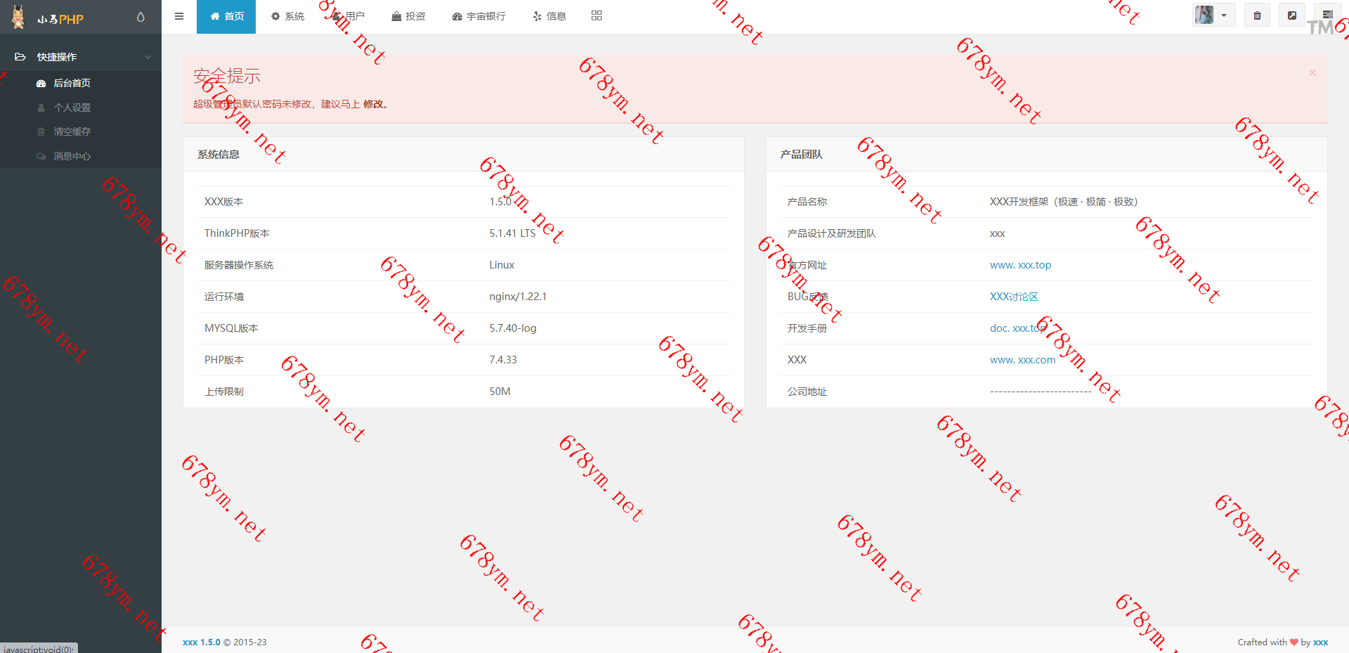
Task: Click the water drop theme icon
Action: coord(141,17)
